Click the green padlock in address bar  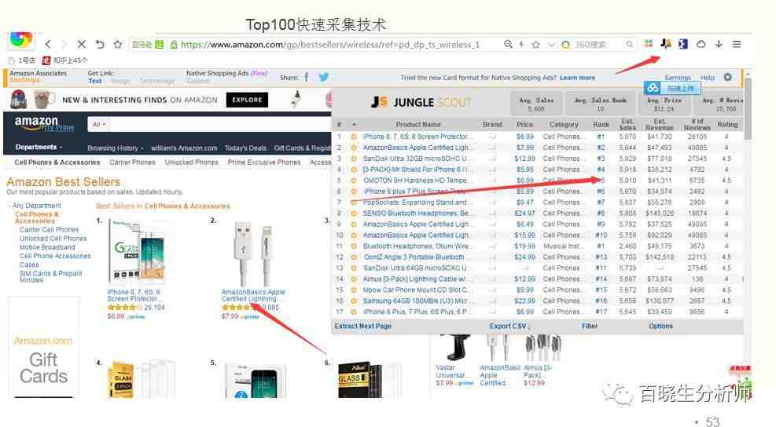(174, 45)
